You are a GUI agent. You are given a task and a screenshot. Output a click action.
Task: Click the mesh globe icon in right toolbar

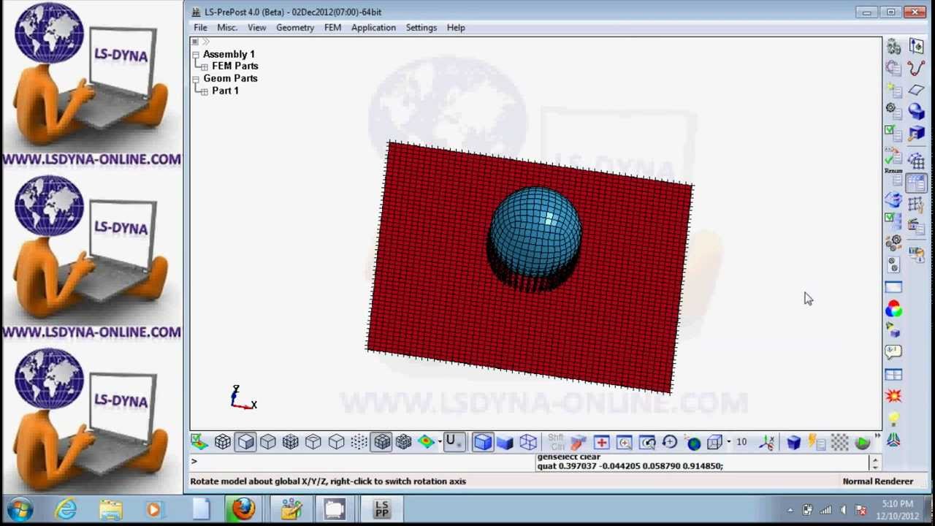coord(916,159)
